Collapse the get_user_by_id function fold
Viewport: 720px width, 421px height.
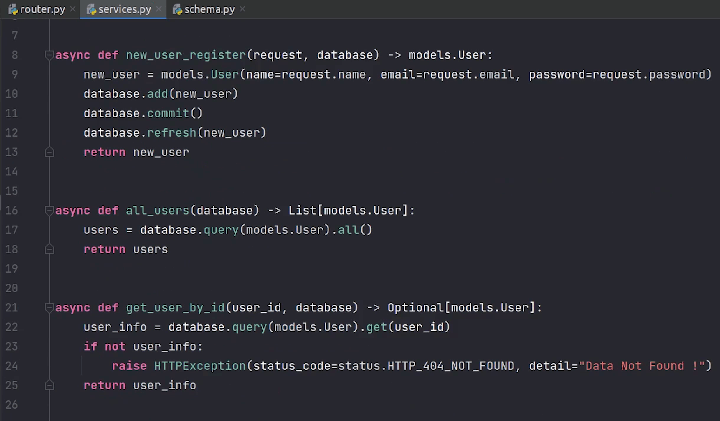(49, 307)
